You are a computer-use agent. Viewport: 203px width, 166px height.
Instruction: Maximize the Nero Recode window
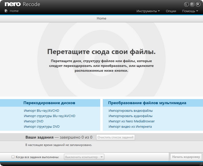point(192,4)
